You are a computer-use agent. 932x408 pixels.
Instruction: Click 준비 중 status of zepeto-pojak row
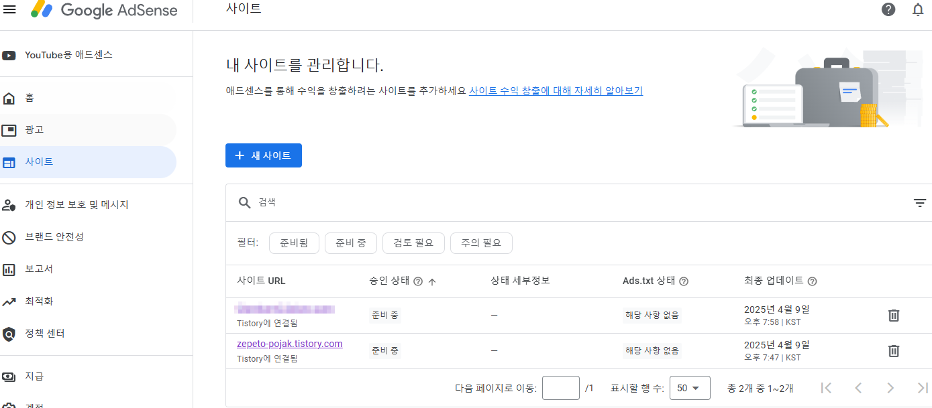tap(385, 350)
